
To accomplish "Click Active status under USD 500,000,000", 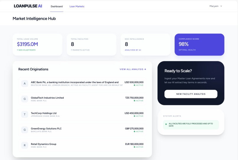I will (138, 85).
